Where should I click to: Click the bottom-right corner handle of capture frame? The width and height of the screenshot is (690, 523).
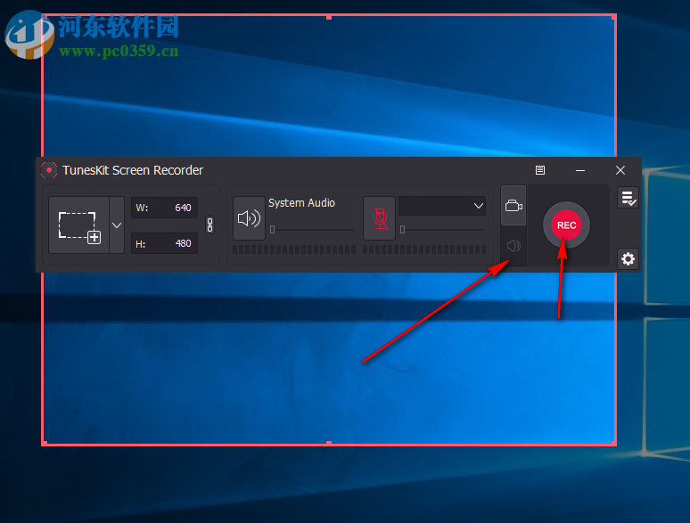pos(613,443)
